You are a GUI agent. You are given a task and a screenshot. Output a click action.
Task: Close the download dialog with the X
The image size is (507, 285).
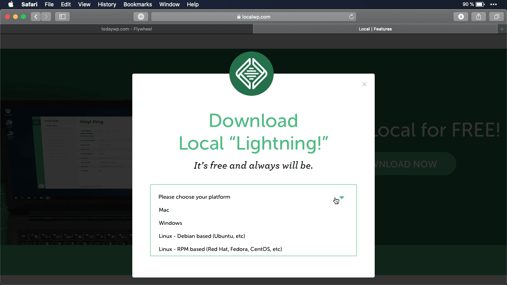pos(364,84)
